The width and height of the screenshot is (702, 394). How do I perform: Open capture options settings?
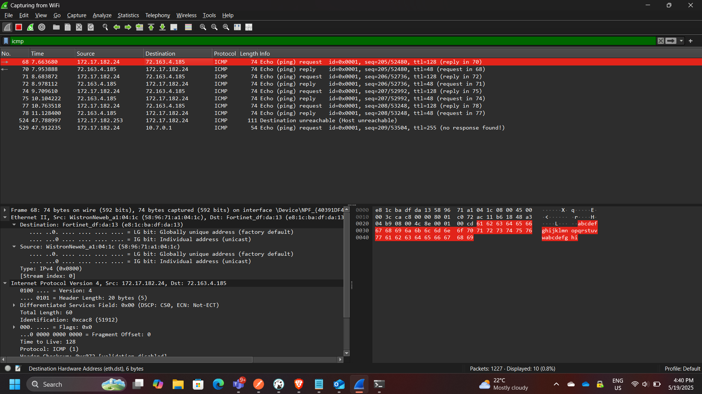click(41, 27)
